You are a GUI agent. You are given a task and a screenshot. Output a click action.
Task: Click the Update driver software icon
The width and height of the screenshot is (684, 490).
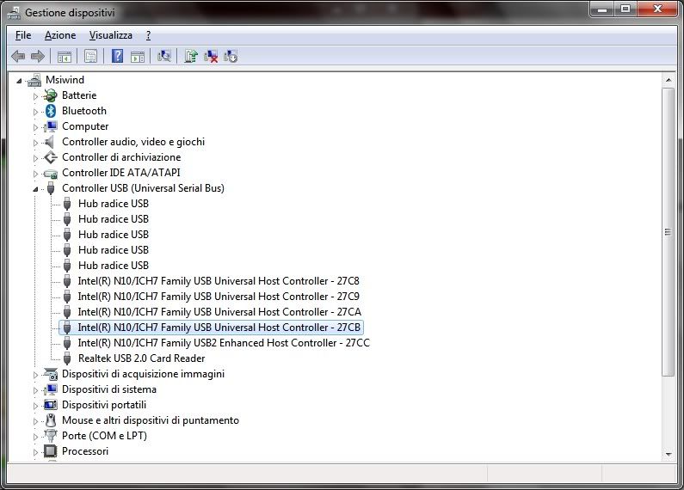click(191, 57)
